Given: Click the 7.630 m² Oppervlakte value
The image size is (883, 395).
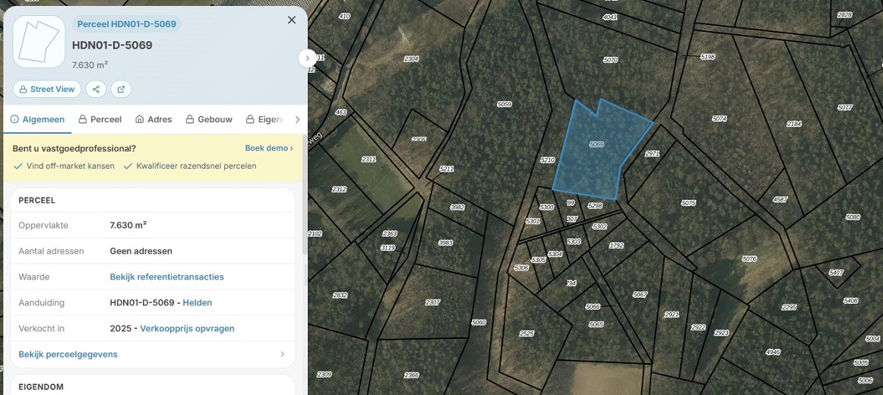Looking at the screenshot, I should 128,225.
